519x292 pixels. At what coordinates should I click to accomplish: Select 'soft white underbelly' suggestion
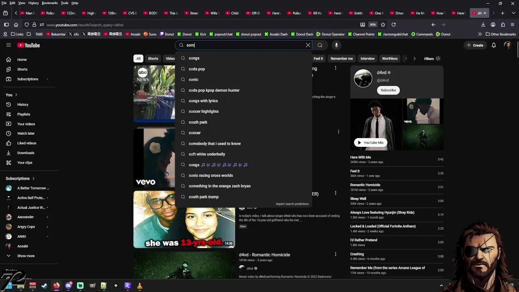point(243,154)
